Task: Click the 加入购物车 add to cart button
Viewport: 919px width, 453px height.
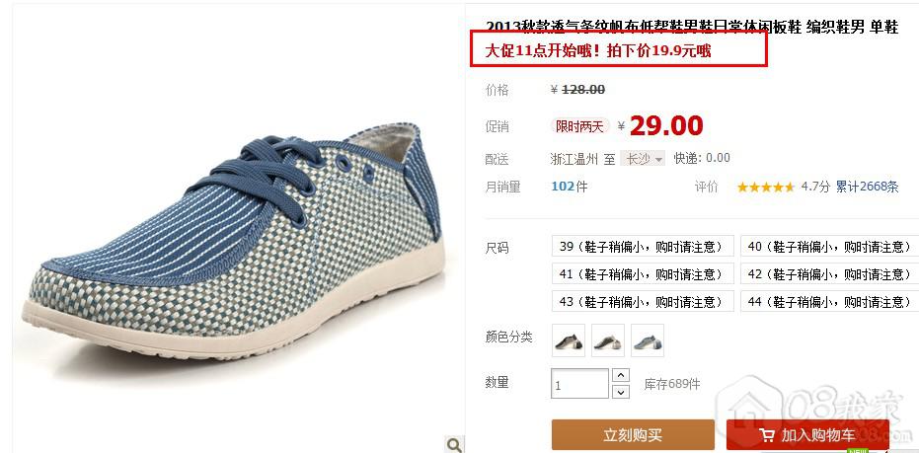Action: click(807, 435)
